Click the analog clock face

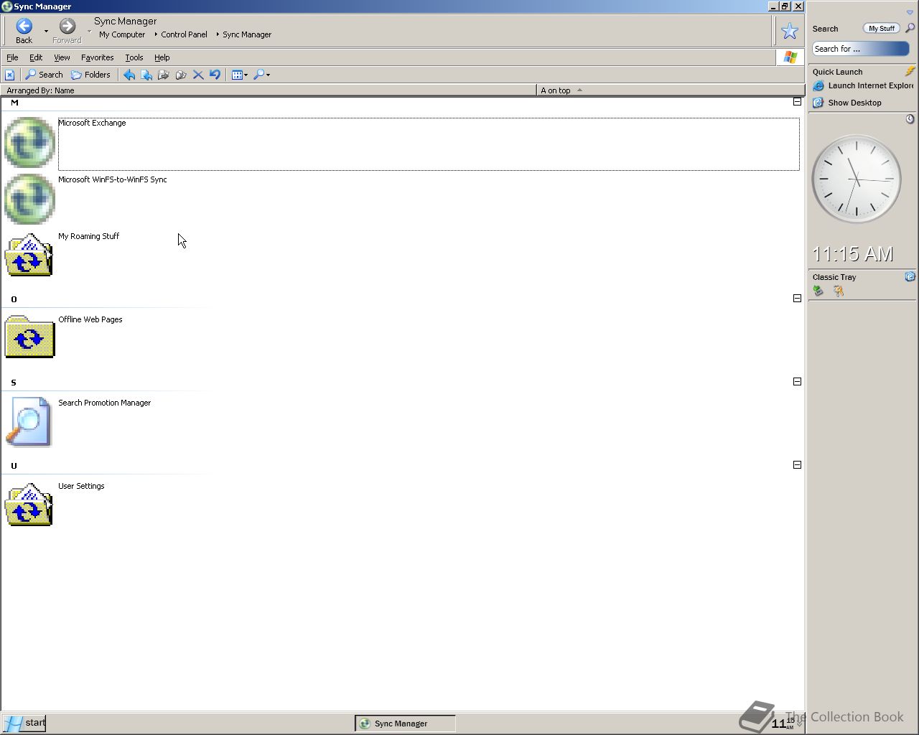pos(857,179)
